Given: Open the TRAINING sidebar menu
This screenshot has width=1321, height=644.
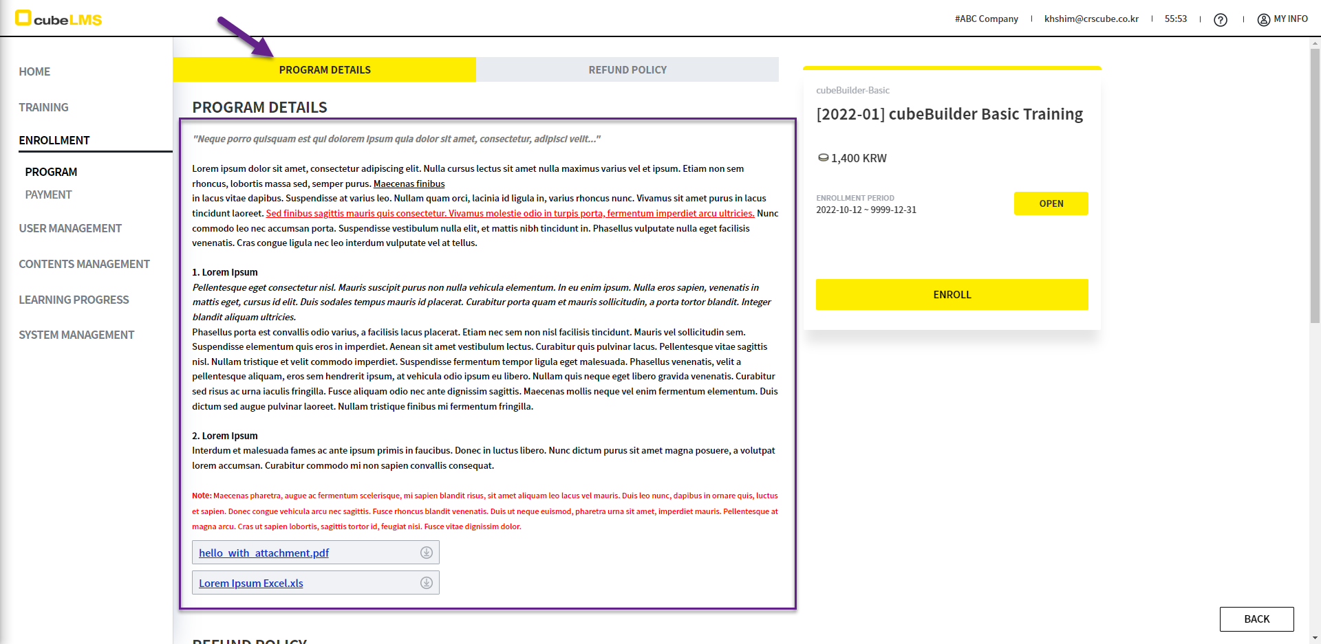Looking at the screenshot, I should [43, 107].
